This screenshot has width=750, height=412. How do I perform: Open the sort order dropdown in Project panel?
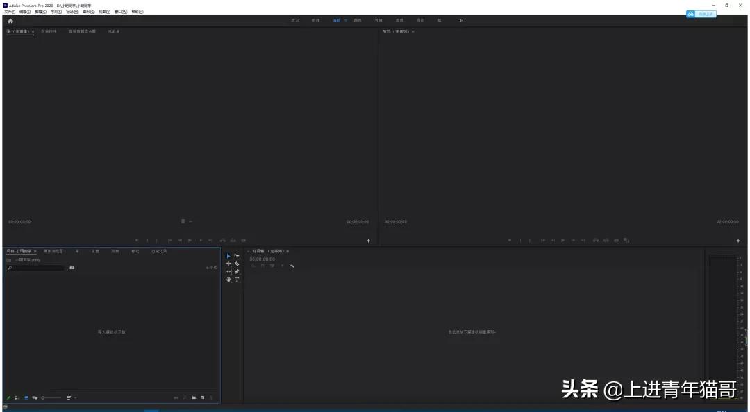(69, 397)
